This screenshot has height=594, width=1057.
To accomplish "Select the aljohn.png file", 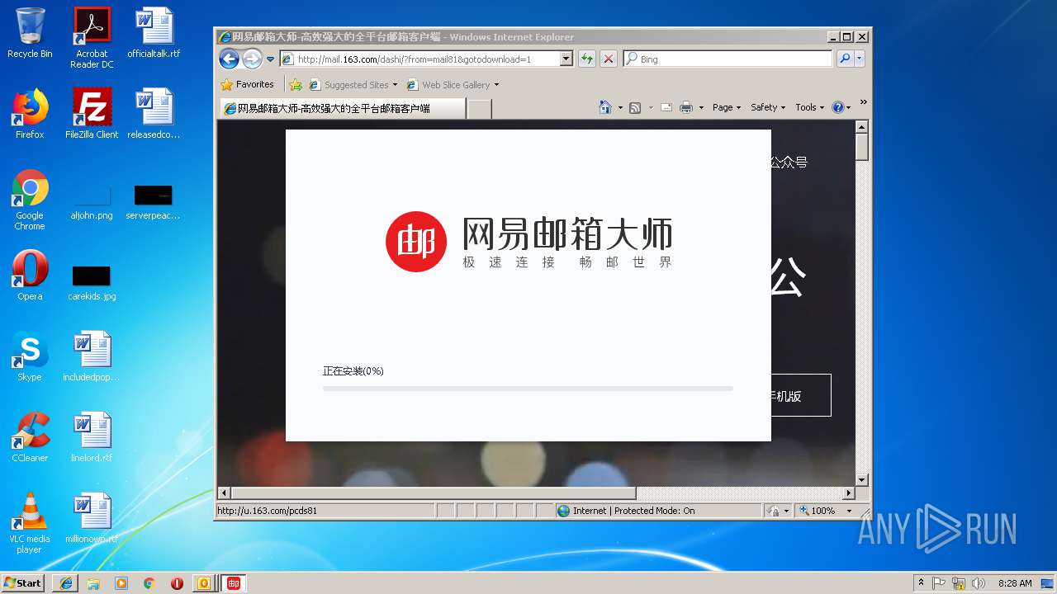I will click(x=92, y=200).
